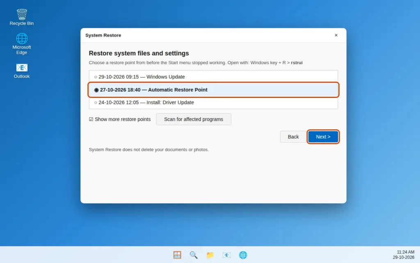Click the System Restore title text
The width and height of the screenshot is (420, 263).
103,35
